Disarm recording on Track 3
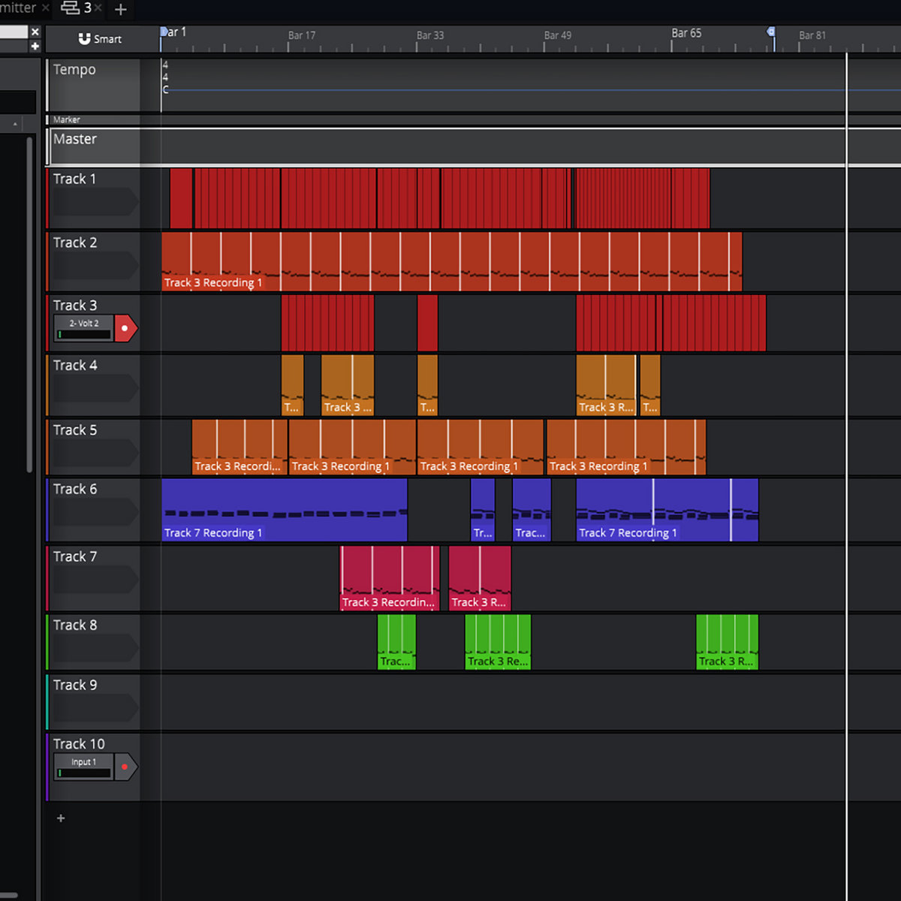The height and width of the screenshot is (901, 901). (125, 328)
